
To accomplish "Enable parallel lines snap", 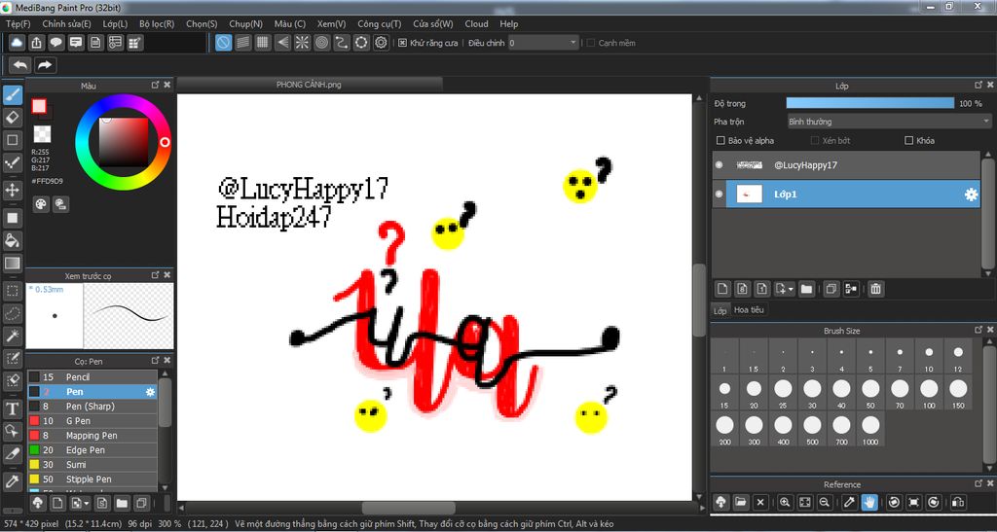I will tap(242, 43).
